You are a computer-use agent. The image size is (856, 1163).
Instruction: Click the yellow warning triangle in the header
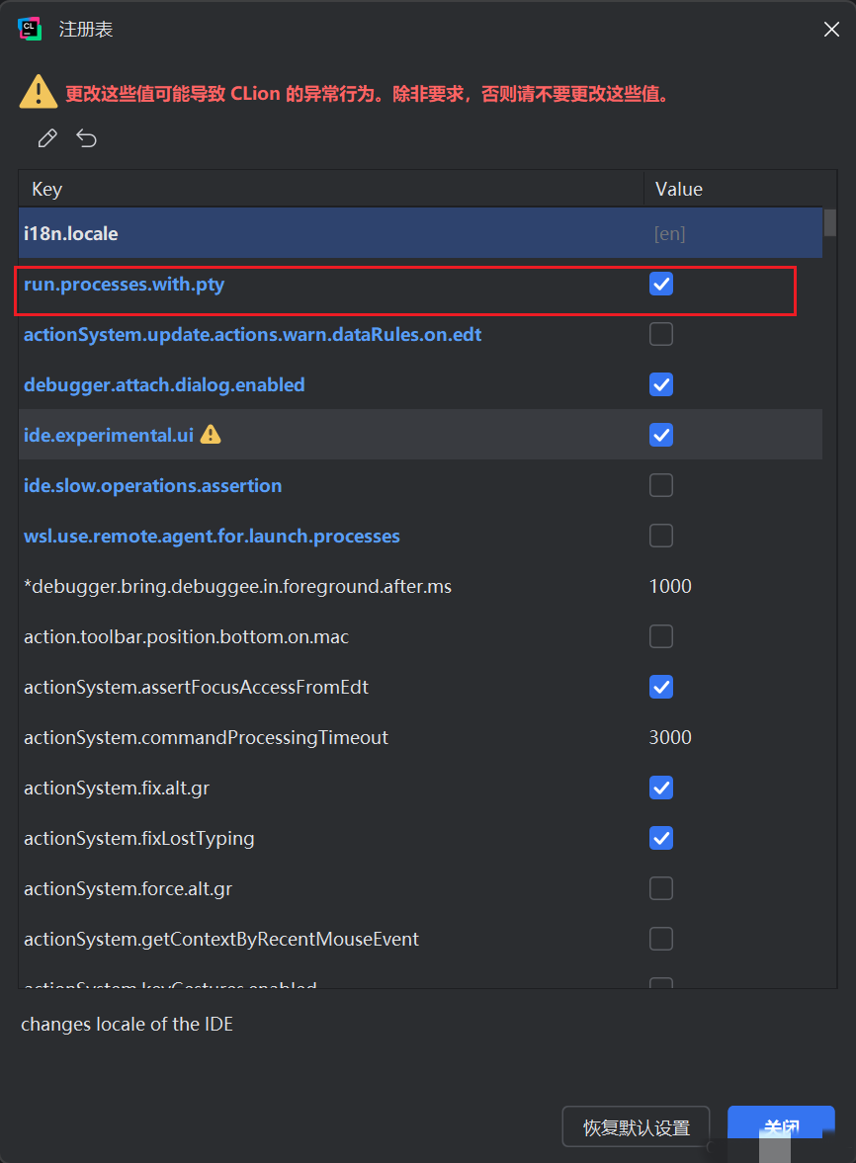point(39,92)
